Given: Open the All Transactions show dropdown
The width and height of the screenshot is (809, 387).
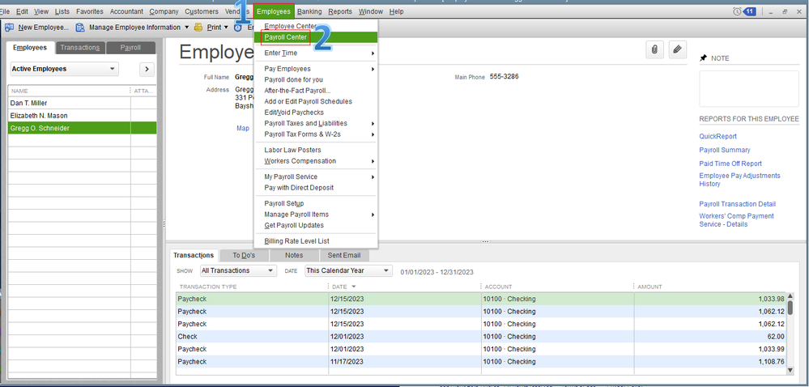Looking at the screenshot, I should (x=238, y=270).
